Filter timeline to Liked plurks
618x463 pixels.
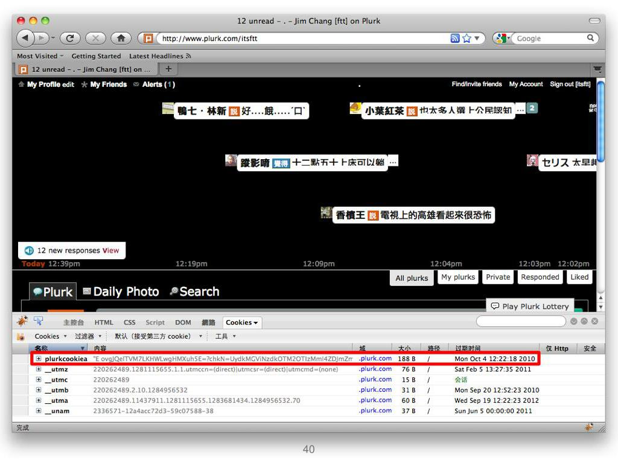pyautogui.click(x=579, y=277)
